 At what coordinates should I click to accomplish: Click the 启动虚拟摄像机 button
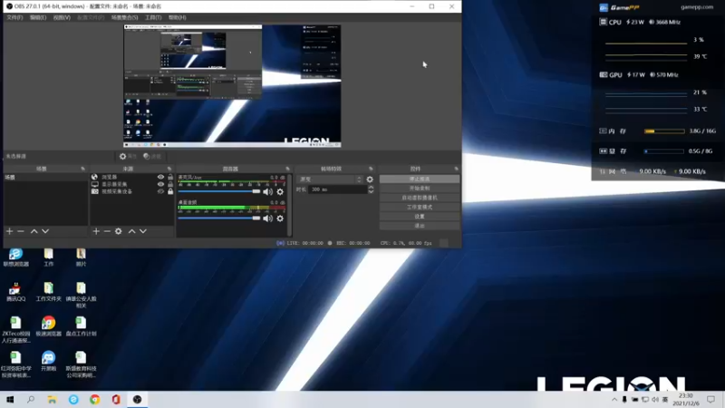coord(420,198)
